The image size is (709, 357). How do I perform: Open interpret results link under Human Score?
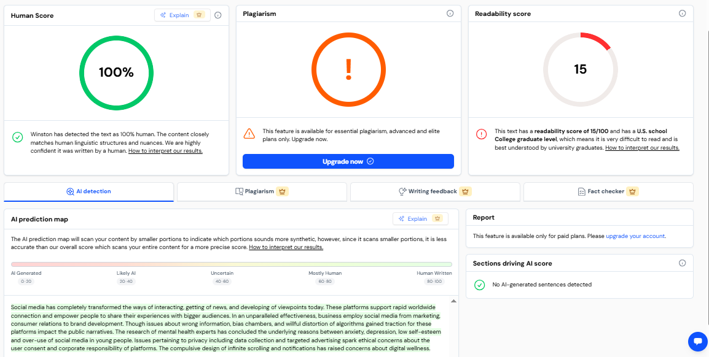165,151
